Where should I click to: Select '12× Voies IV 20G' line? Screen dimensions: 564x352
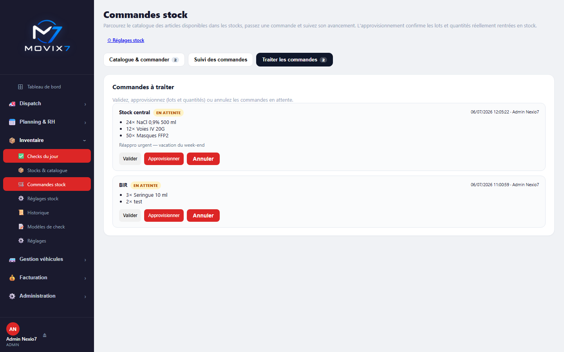click(145, 129)
